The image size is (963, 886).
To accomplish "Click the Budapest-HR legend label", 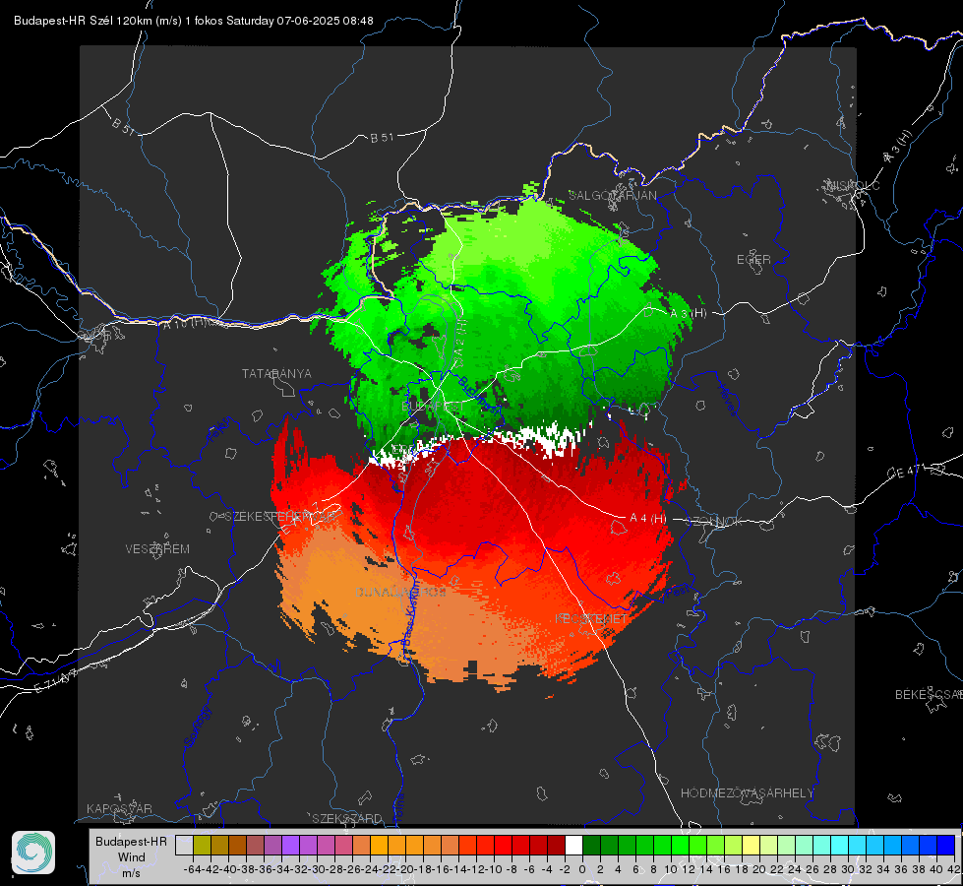I will pyautogui.click(x=131, y=841).
